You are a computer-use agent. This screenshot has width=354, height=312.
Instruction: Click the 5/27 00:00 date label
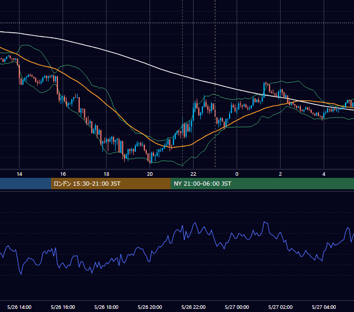[237, 307]
